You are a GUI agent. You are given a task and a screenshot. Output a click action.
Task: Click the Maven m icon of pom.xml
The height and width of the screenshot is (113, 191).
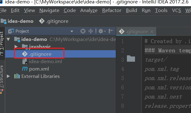(25, 69)
